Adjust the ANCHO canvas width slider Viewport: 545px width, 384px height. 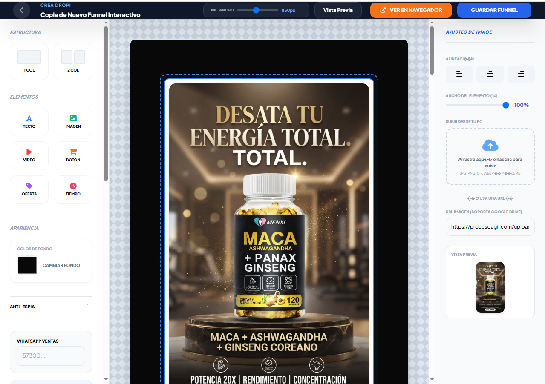pyautogui.click(x=257, y=10)
